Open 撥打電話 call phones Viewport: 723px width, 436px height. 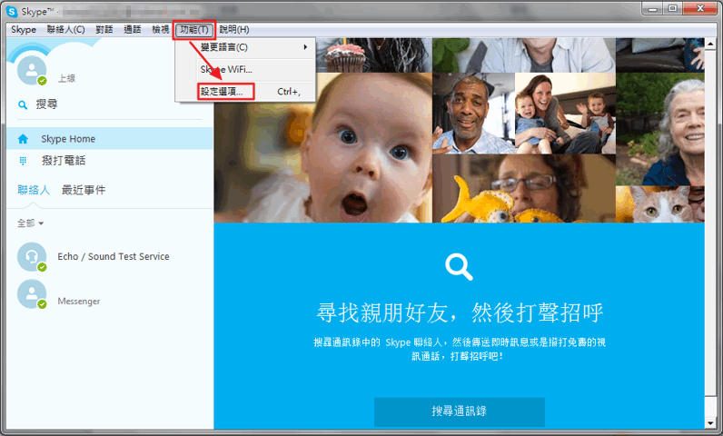(110, 161)
